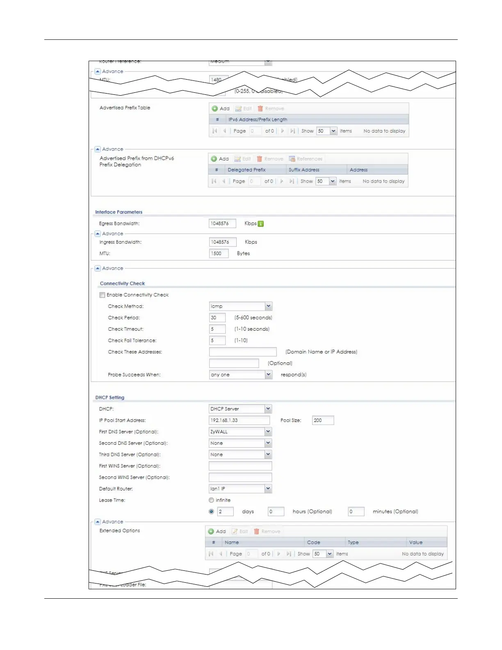Collapse Advance section above the MTU 1480 field
Viewport: 502px width, 650px height.
[x=98, y=71]
